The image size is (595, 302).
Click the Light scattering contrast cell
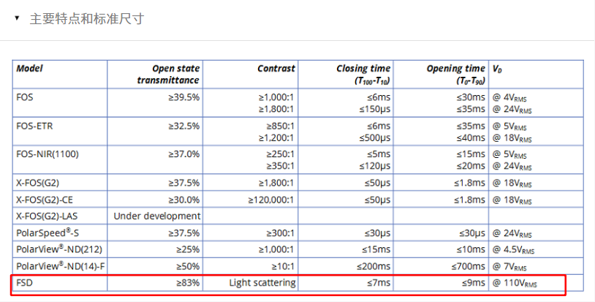point(262,283)
